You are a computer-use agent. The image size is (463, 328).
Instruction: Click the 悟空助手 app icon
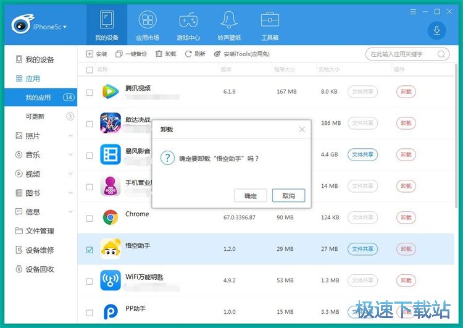[x=111, y=249]
